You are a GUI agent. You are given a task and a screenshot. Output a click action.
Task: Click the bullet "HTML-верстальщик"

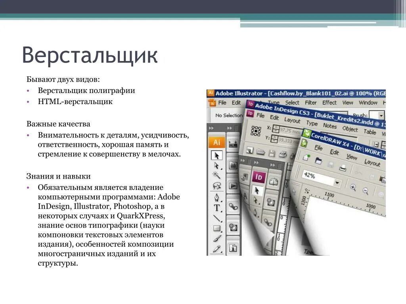point(75,102)
